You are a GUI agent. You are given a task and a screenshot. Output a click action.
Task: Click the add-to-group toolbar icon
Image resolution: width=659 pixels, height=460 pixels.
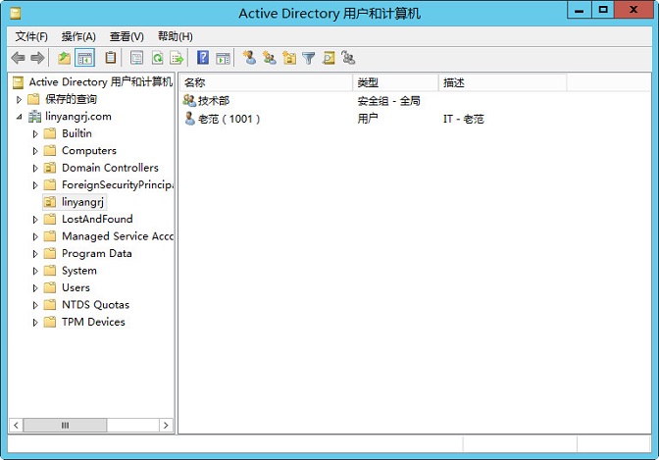coord(348,58)
